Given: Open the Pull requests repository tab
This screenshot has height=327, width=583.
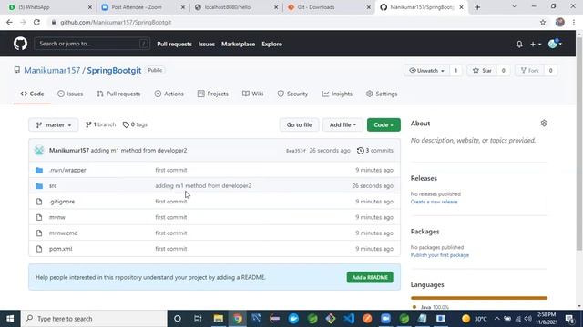Looking at the screenshot, I should (x=118, y=94).
